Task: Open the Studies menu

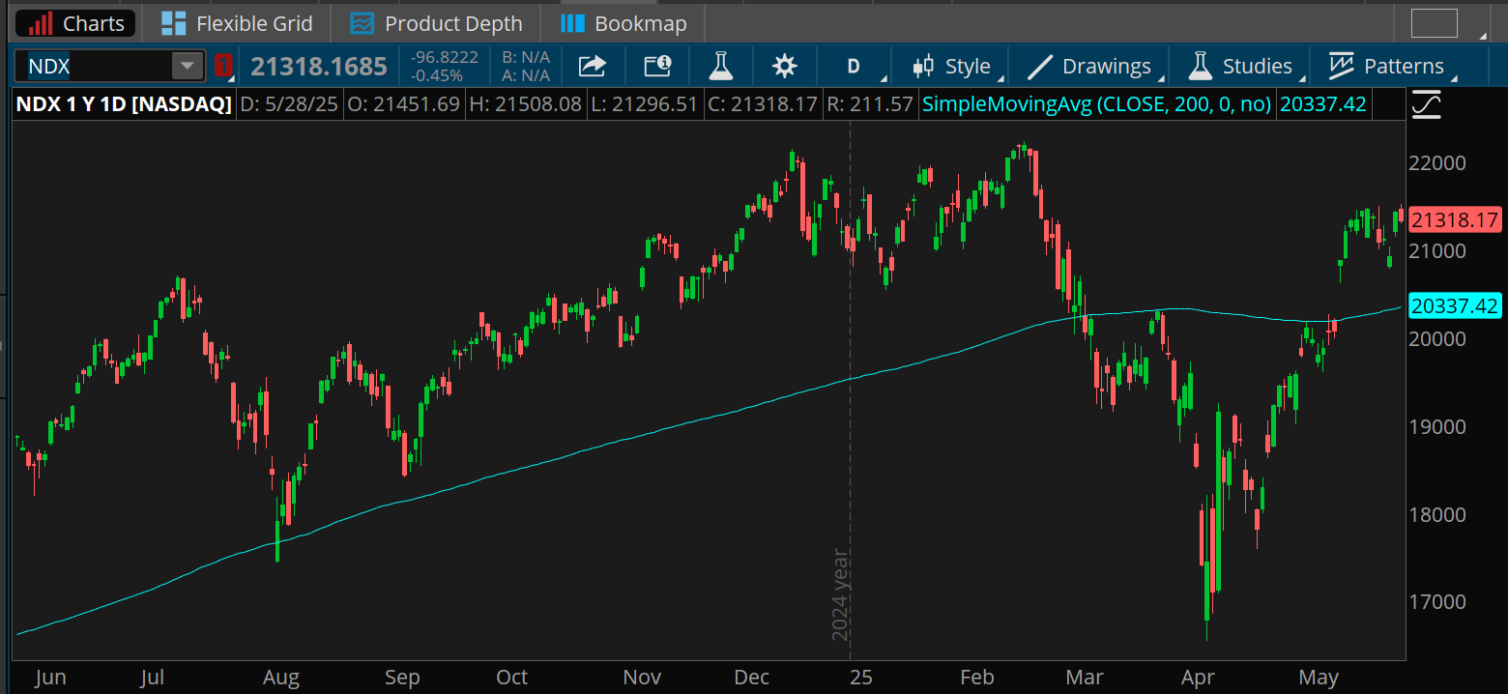Action: tap(1240, 66)
